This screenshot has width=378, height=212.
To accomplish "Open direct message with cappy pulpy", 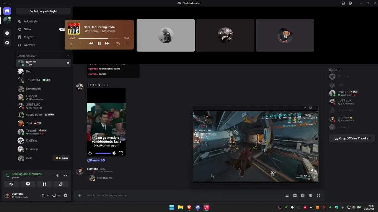I will tap(43, 115).
